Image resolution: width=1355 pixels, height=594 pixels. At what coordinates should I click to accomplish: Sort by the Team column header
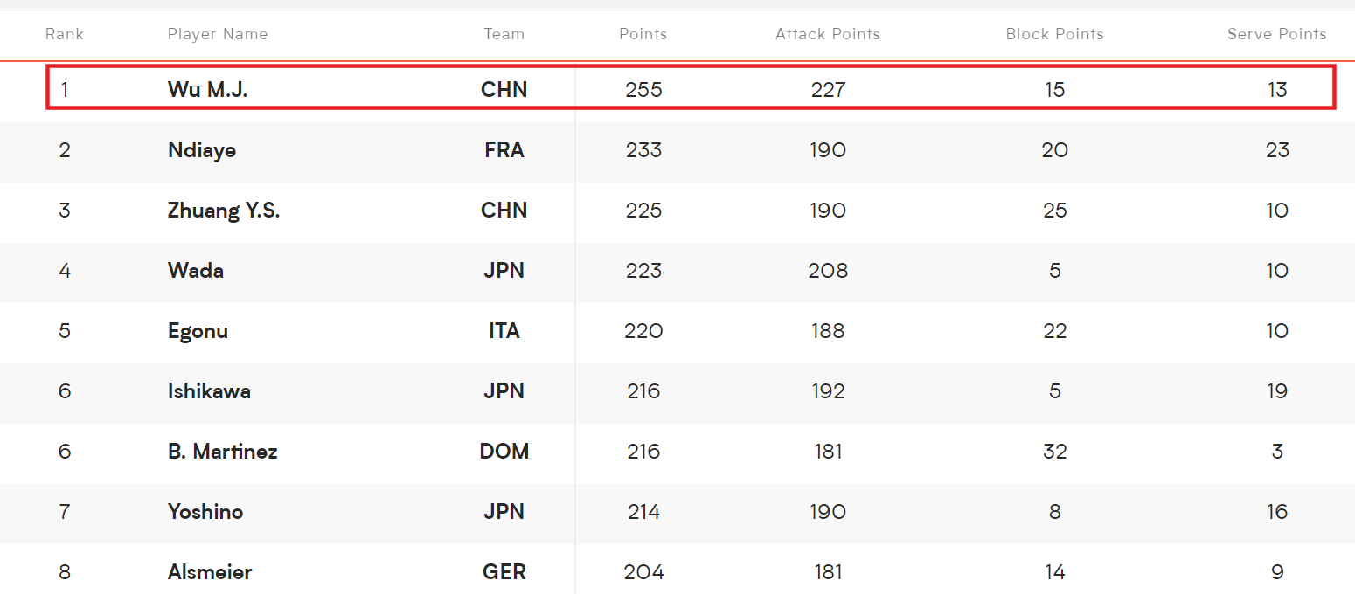click(x=504, y=34)
